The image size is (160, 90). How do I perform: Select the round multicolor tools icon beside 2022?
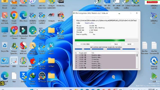pyautogui.click(x=23, y=60)
